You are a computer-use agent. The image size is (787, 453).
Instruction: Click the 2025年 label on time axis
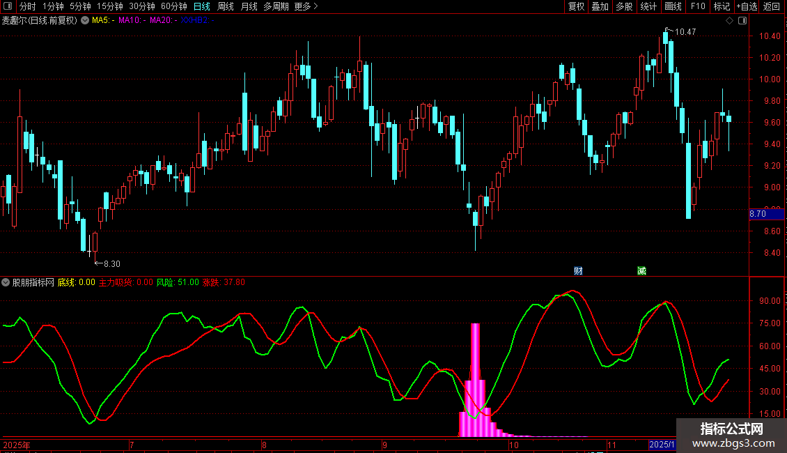17,445
